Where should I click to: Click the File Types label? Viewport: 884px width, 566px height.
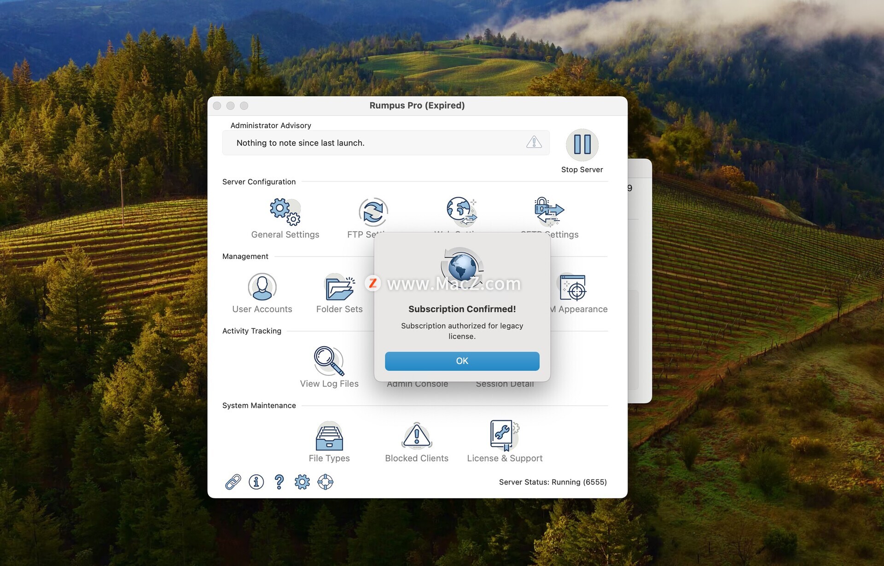329,458
